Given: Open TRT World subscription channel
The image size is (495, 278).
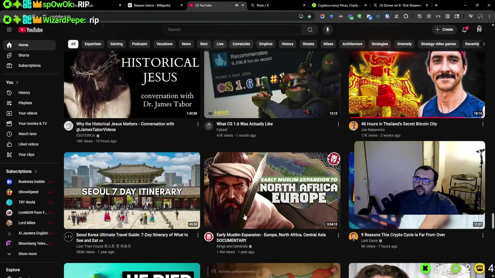Looking at the screenshot, I should click(29, 202).
